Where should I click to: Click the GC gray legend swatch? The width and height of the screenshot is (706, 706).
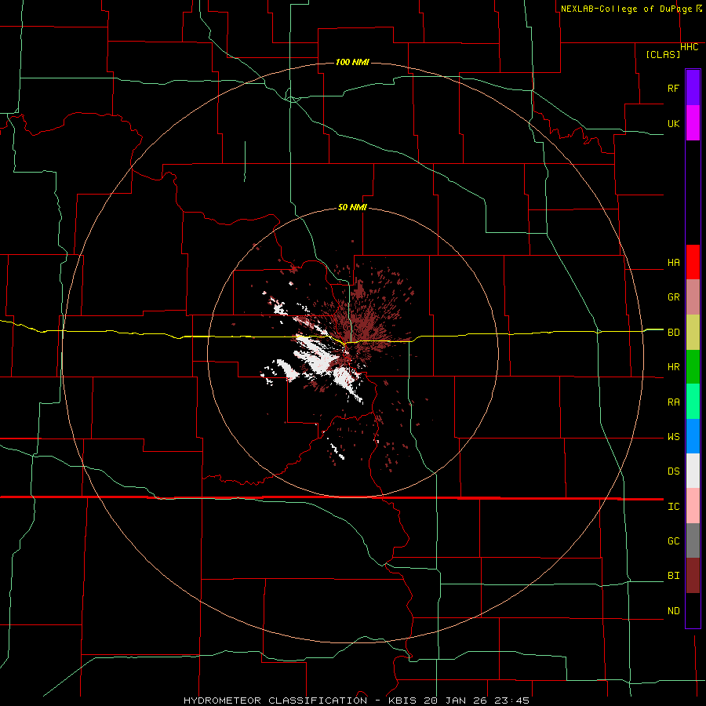693,540
